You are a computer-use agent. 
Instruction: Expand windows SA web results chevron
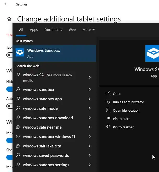coord(89,77)
